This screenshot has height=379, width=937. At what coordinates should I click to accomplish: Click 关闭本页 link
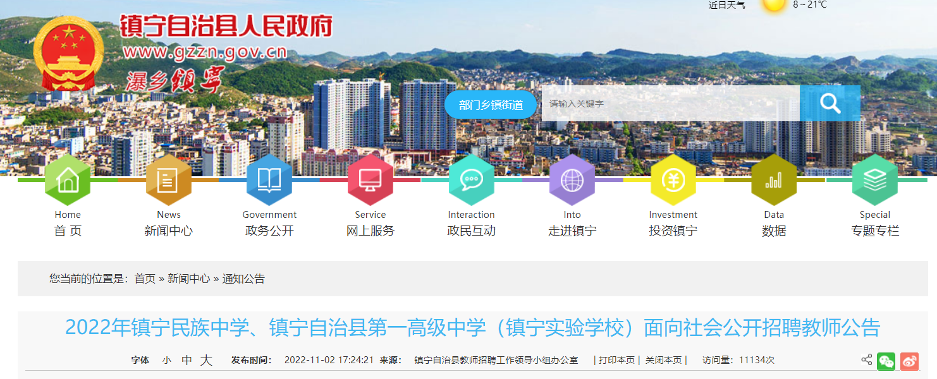pyautogui.click(x=663, y=360)
